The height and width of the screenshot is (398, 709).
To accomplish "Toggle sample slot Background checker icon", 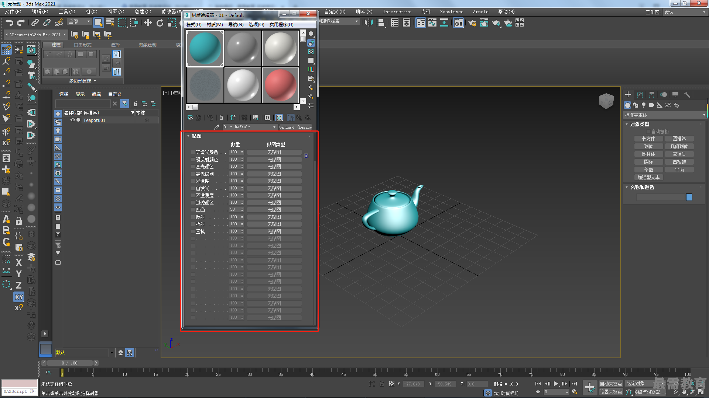I will (x=311, y=52).
